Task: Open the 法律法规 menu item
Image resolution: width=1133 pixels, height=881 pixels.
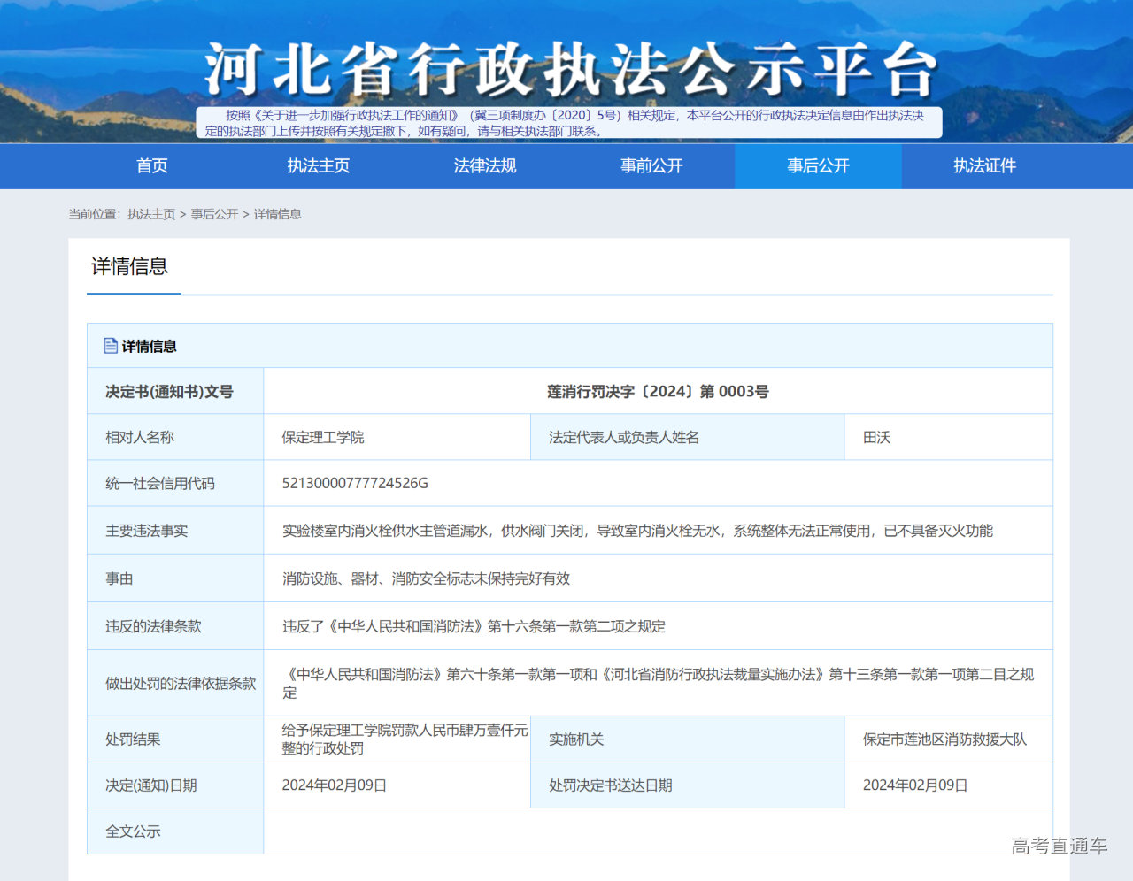Action: 484,166
